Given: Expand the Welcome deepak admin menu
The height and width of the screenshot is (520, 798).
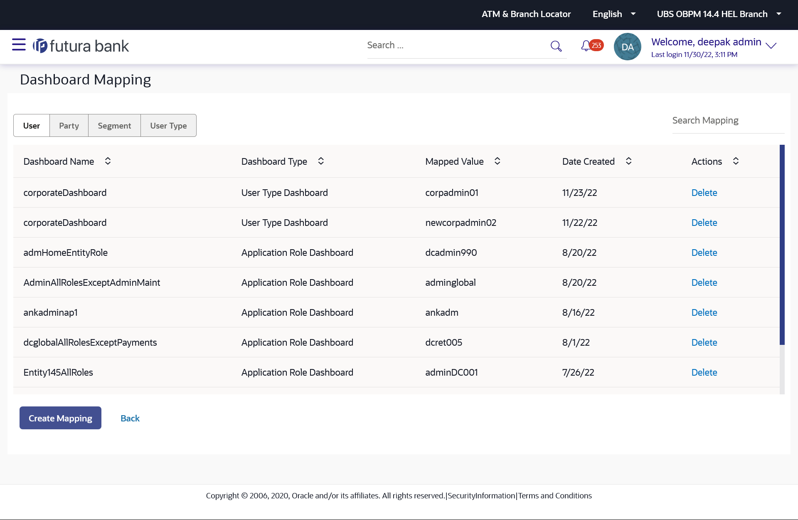Looking at the screenshot, I should (x=771, y=46).
